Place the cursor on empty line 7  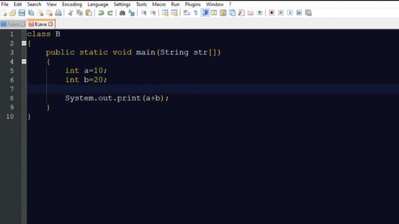pyautogui.click(x=213, y=89)
